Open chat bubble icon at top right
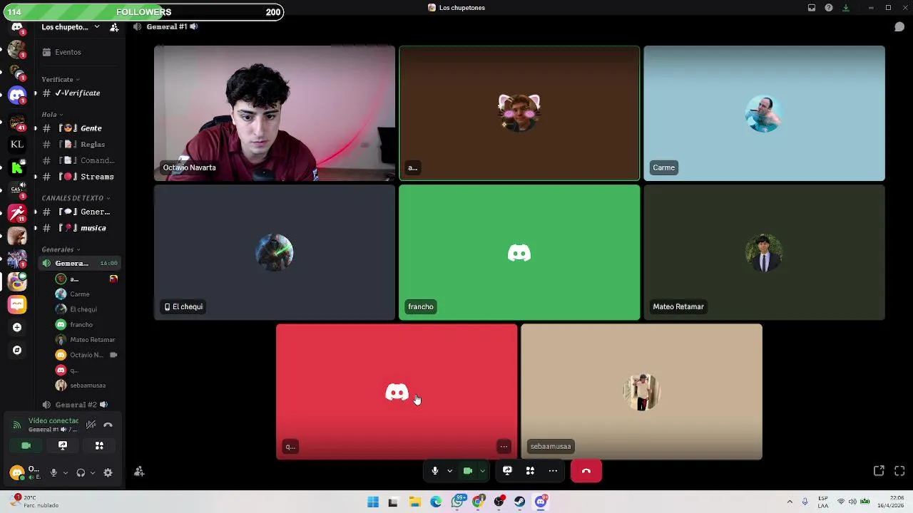Image resolution: width=913 pixels, height=513 pixels. click(899, 27)
